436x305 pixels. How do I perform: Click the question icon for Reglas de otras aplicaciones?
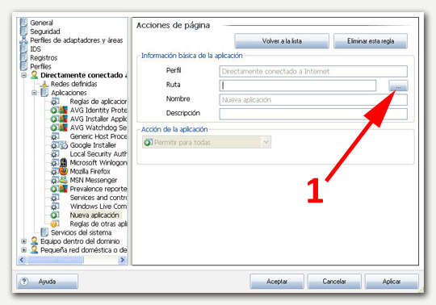coord(54,224)
